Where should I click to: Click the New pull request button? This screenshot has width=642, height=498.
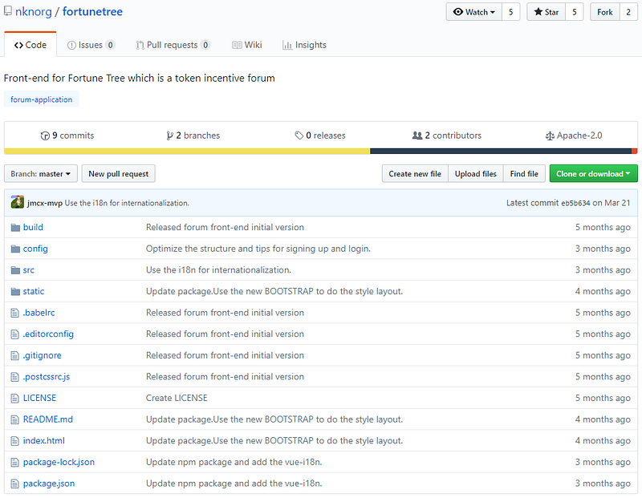tap(118, 174)
